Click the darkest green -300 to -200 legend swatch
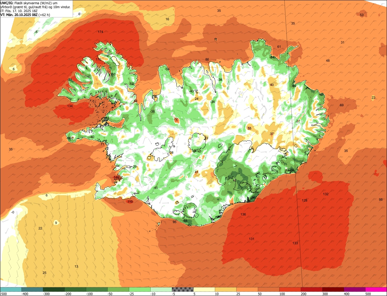387x296 pixels. coord(54,289)
